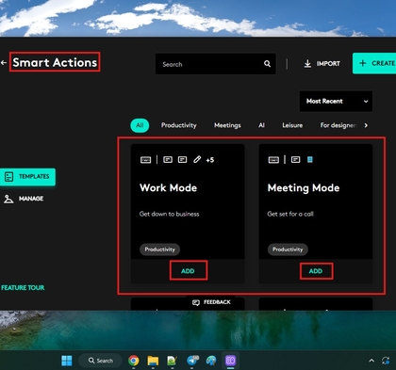This screenshot has height=370, width=396.
Task: Click the Create button
Action: click(x=374, y=63)
